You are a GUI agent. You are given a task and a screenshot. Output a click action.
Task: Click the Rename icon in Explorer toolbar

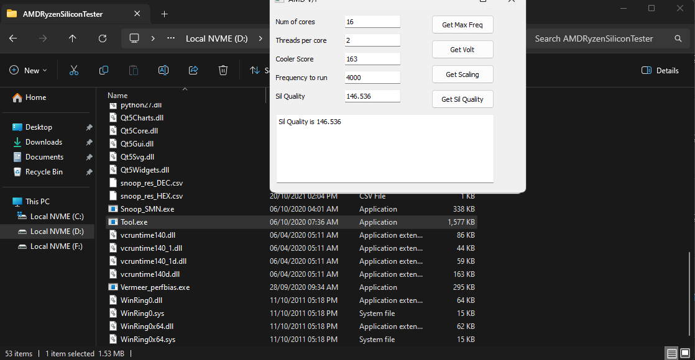pyautogui.click(x=163, y=70)
